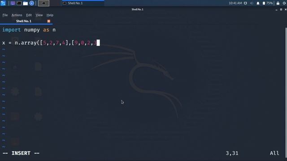Open the Edit menu
287x161 pixels.
click(x=29, y=15)
